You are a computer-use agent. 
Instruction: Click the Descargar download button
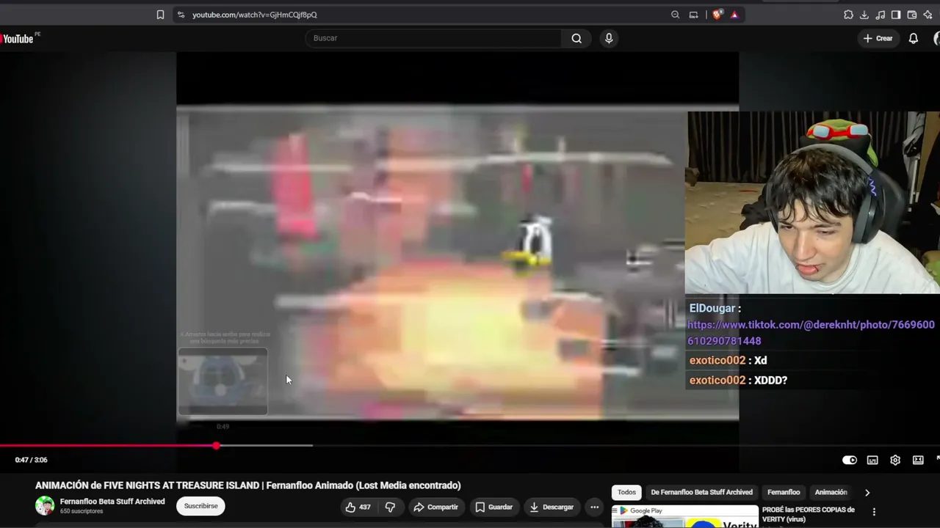point(552,507)
